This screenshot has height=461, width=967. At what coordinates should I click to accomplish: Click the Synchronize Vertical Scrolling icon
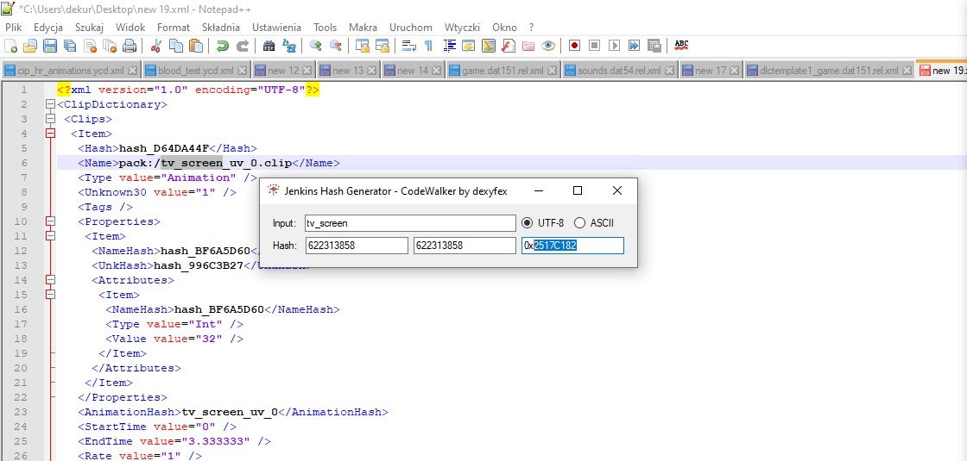coord(362,46)
